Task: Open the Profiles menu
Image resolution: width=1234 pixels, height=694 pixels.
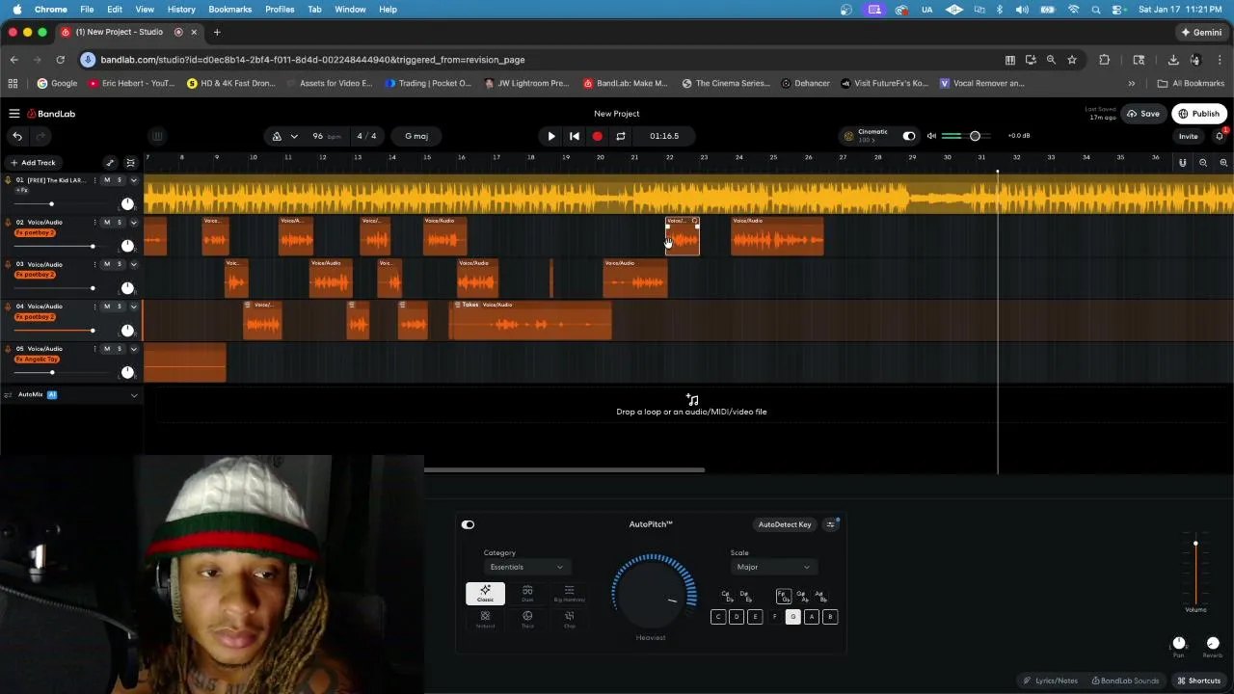Action: pyautogui.click(x=280, y=9)
